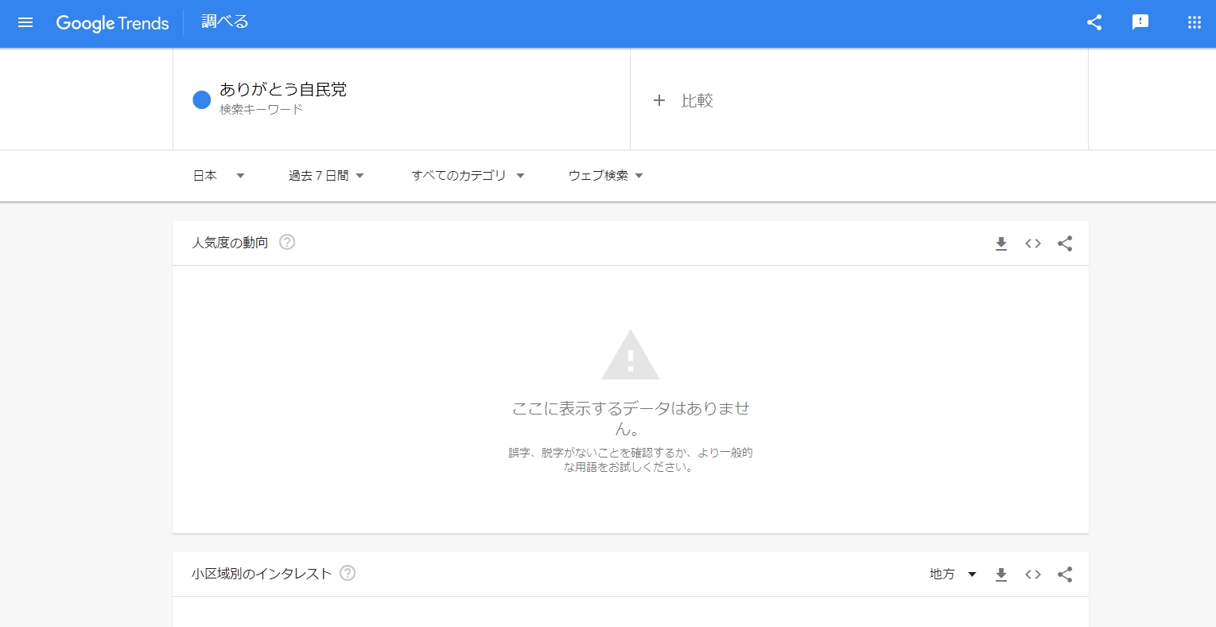
Task: Open the 日本 region dropdown
Action: click(x=219, y=176)
